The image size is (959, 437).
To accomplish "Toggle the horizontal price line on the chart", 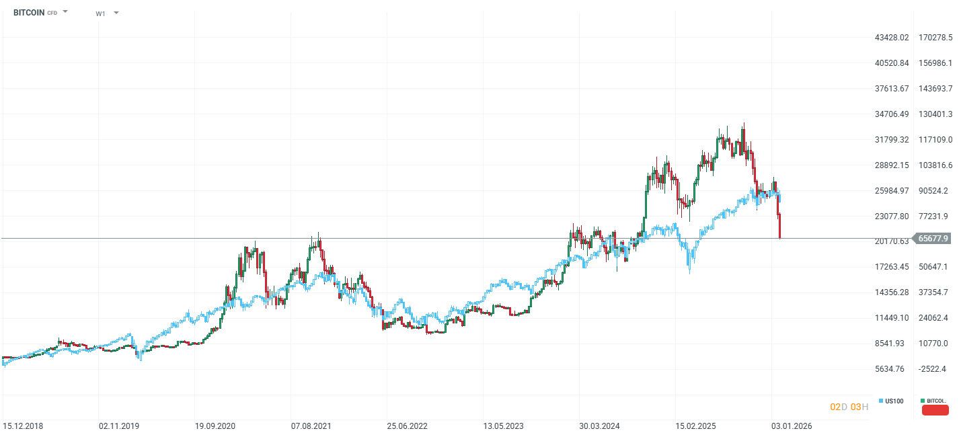I will 404,238.
